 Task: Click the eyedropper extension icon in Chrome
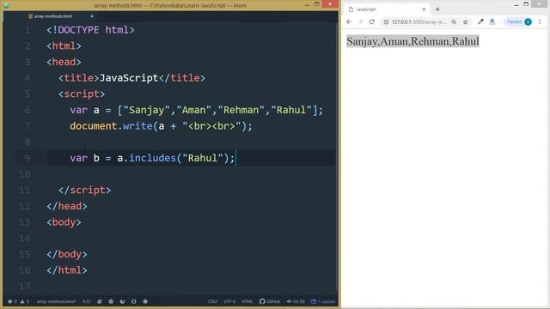click(x=480, y=21)
